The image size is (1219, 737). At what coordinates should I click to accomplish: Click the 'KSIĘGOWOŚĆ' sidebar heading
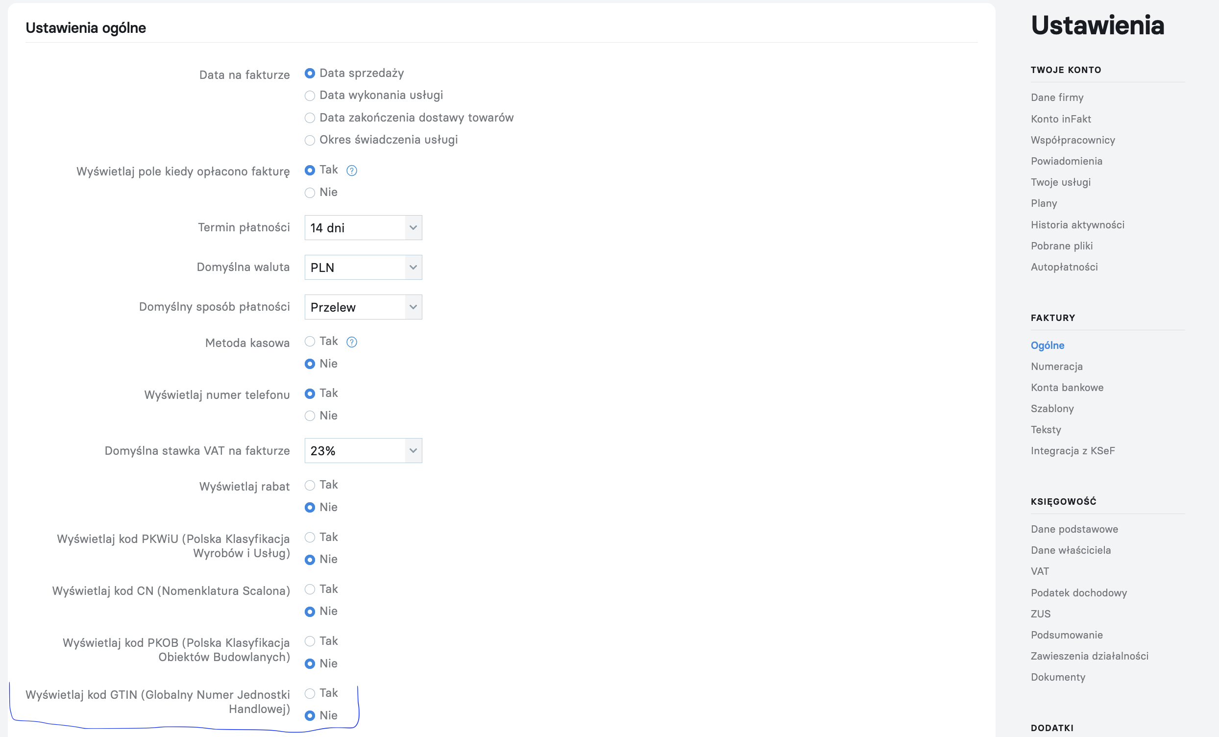coord(1063,501)
